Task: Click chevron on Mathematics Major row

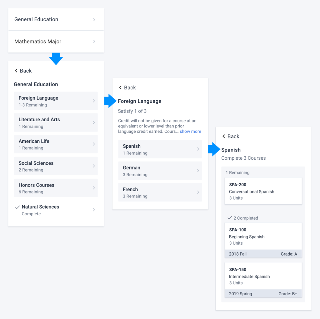Action: pyautogui.click(x=94, y=42)
